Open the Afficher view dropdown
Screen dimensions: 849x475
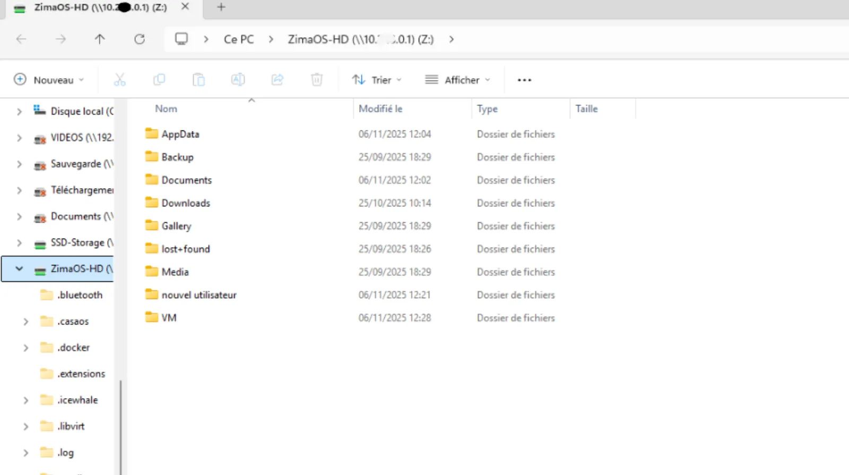pyautogui.click(x=458, y=80)
